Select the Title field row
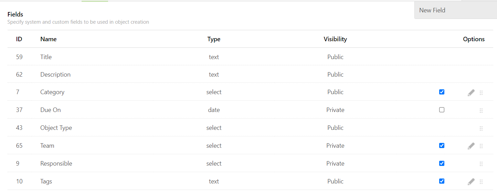 point(46,57)
